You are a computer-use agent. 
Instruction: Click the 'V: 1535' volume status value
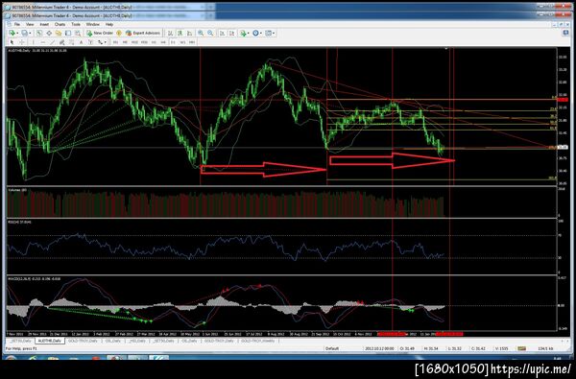point(501,348)
